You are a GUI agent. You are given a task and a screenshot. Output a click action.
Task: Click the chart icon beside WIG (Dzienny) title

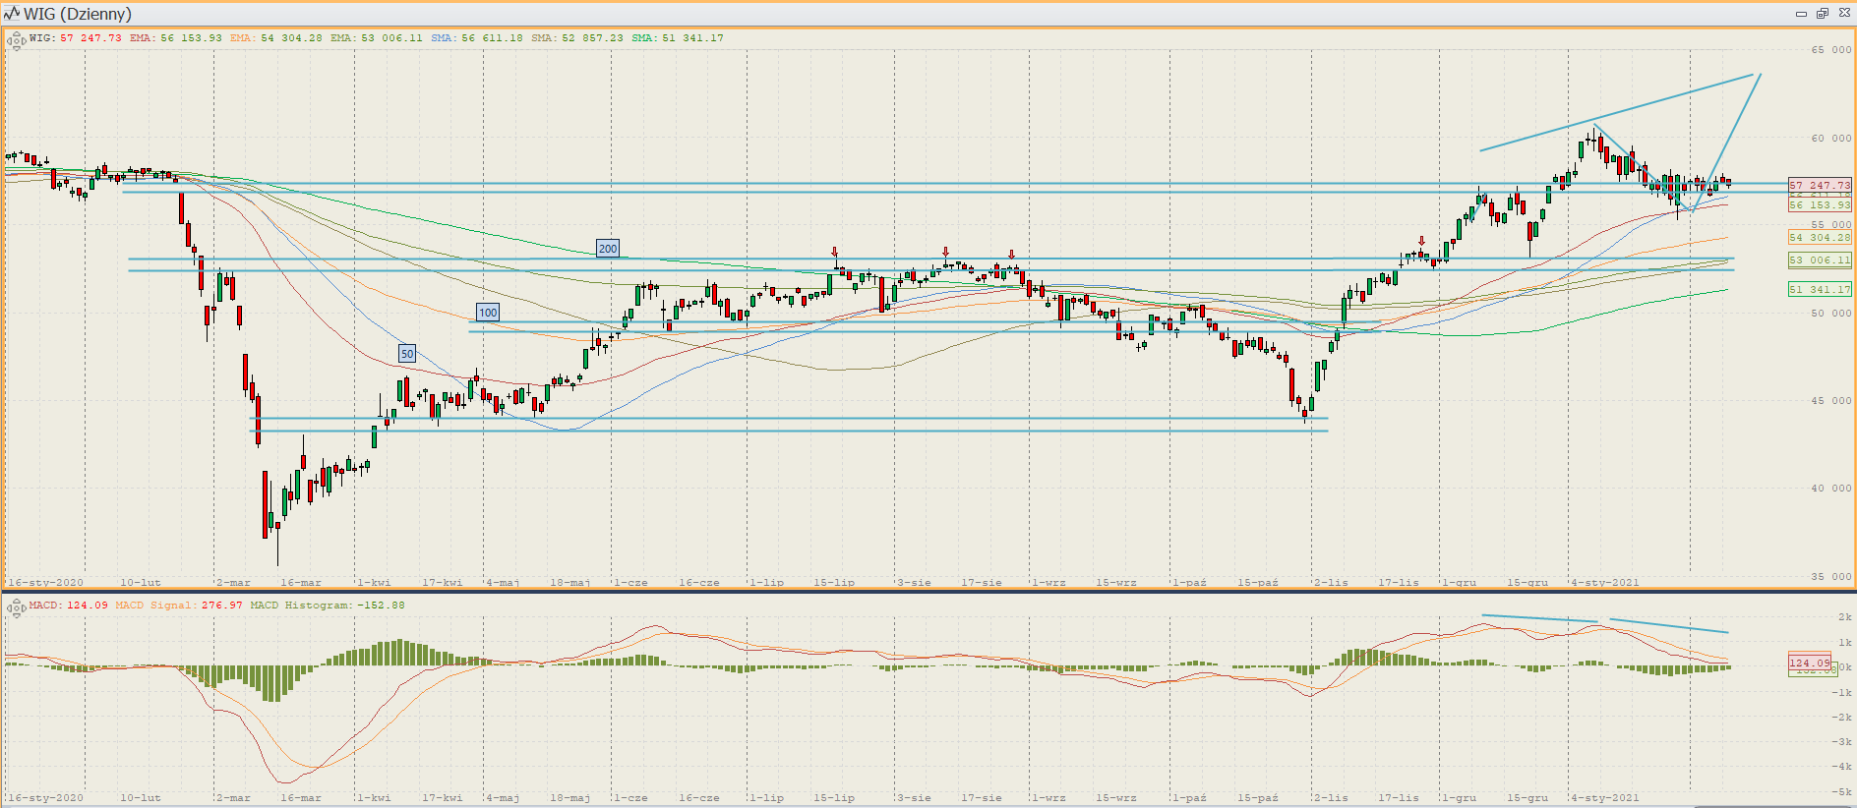click(x=12, y=14)
